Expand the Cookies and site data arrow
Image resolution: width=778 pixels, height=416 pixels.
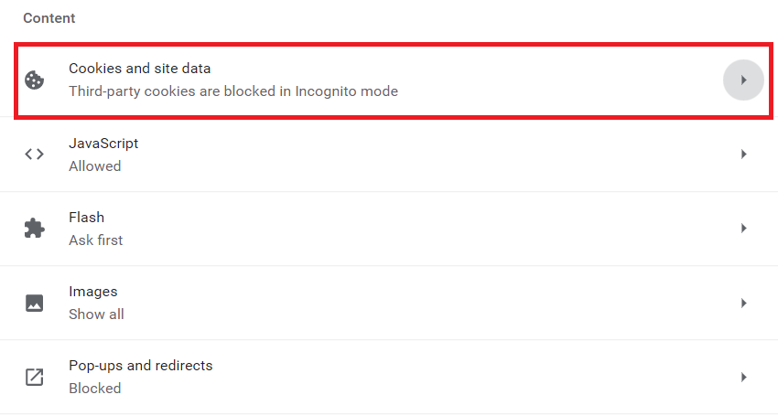pos(743,80)
